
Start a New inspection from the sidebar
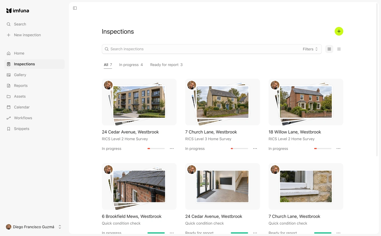(x=34, y=35)
